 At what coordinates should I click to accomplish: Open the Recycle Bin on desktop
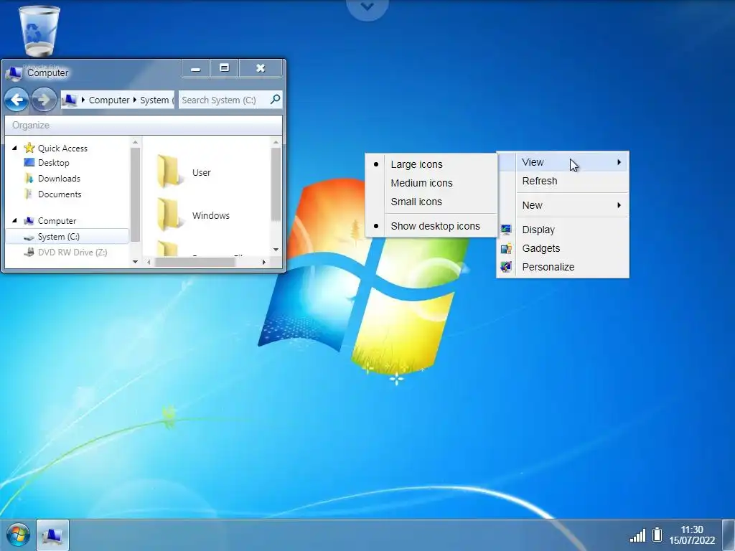[39, 32]
